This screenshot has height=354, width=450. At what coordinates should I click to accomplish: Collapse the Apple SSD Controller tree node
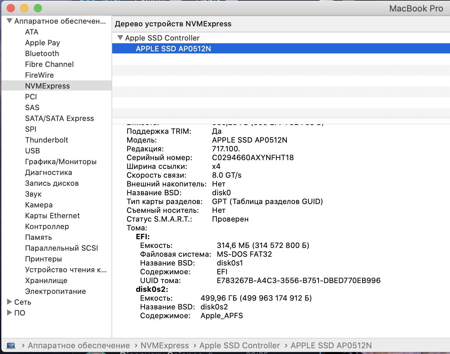(120, 37)
